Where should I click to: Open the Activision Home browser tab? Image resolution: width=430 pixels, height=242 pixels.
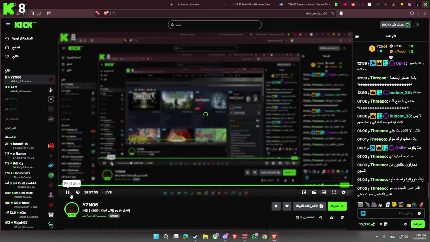(x=188, y=4)
